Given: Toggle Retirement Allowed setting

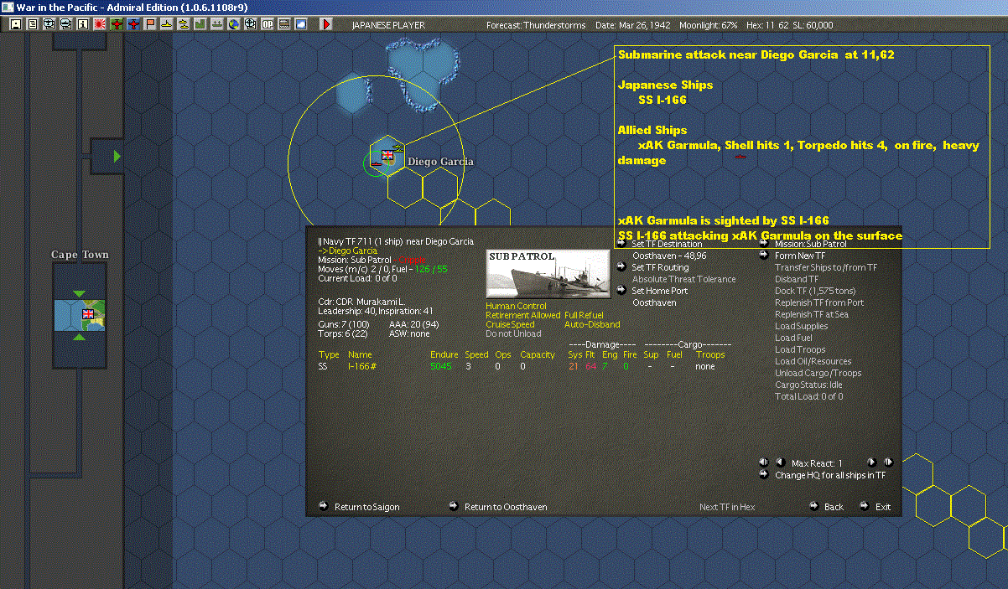Looking at the screenshot, I should tap(522, 315).
